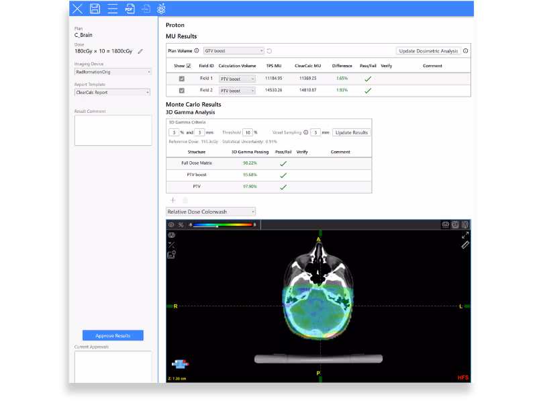Screen dimensions: 537x403
Task: Click the hamburger list menu icon
Action: coord(112,9)
